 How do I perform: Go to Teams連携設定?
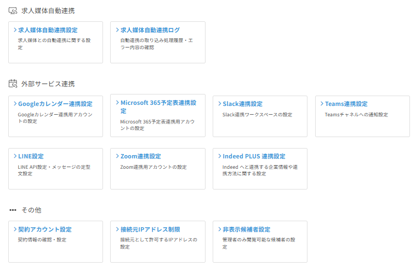click(x=346, y=104)
